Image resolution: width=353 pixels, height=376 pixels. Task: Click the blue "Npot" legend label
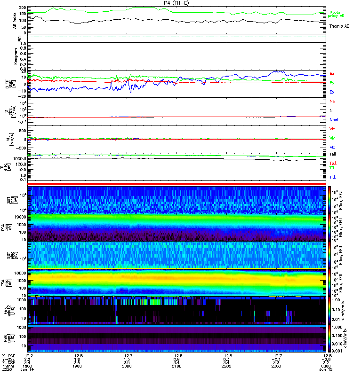click(x=334, y=120)
